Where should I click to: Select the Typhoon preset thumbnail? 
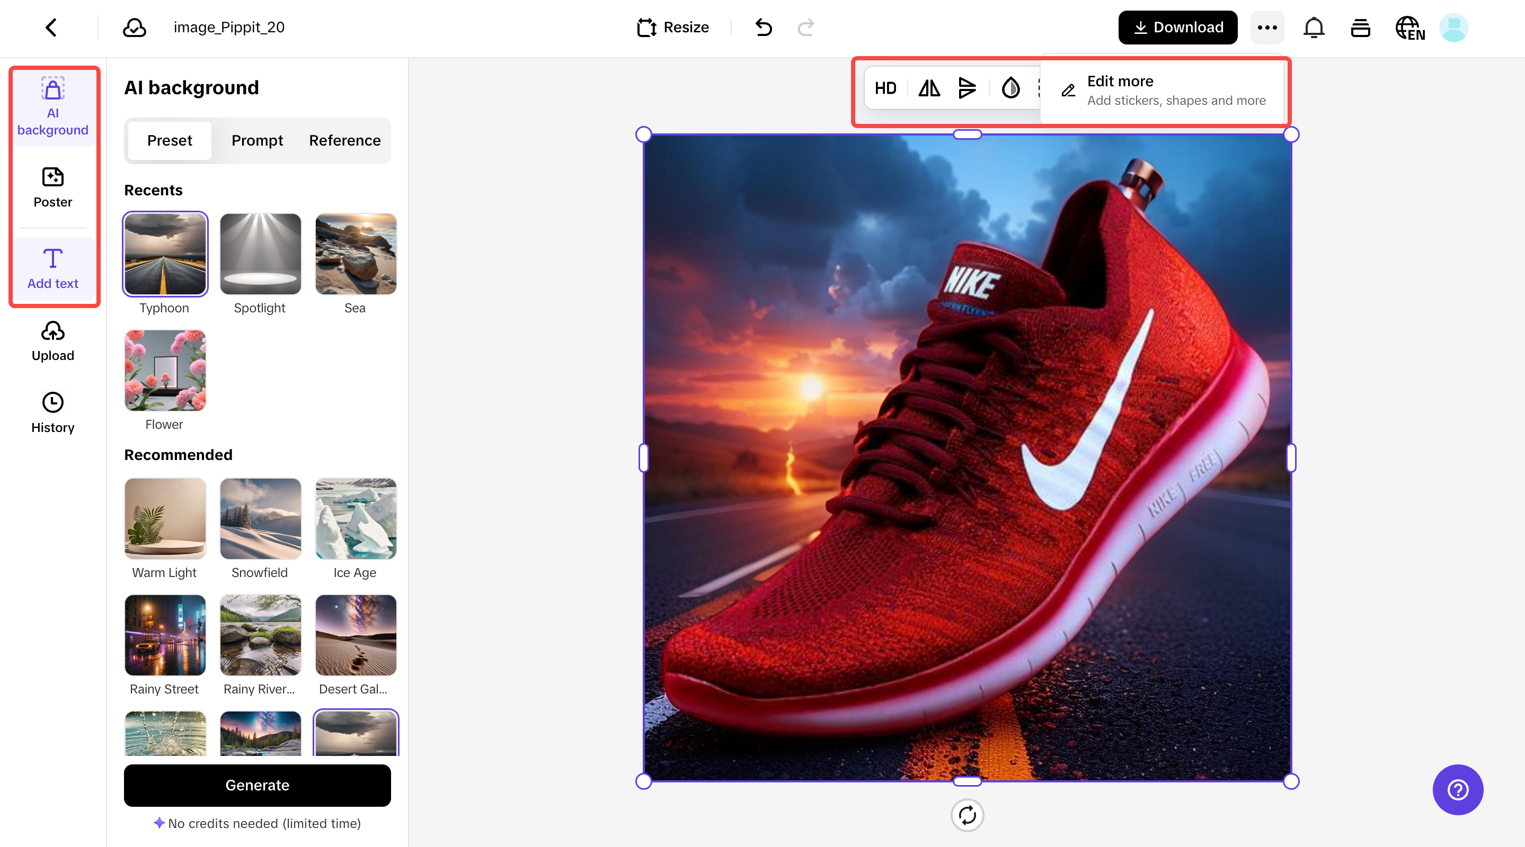165,254
